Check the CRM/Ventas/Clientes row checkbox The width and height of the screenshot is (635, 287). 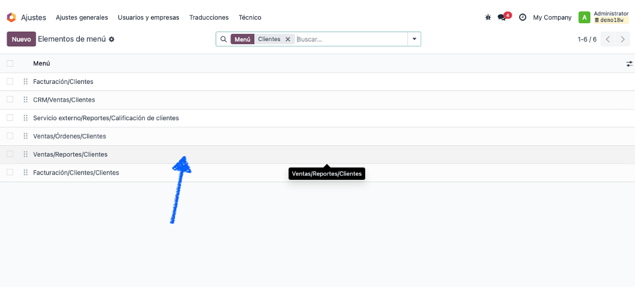[x=10, y=99]
